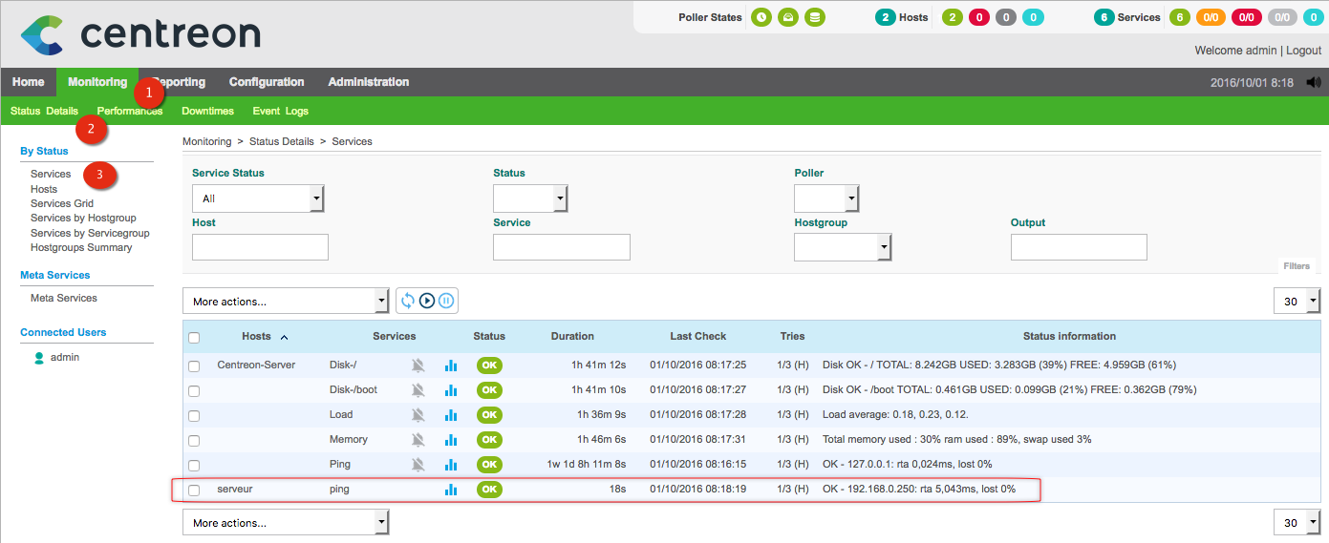Image resolution: width=1329 pixels, height=543 pixels.
Task: Tick the checkbox for serveur ping row
Action: click(194, 490)
